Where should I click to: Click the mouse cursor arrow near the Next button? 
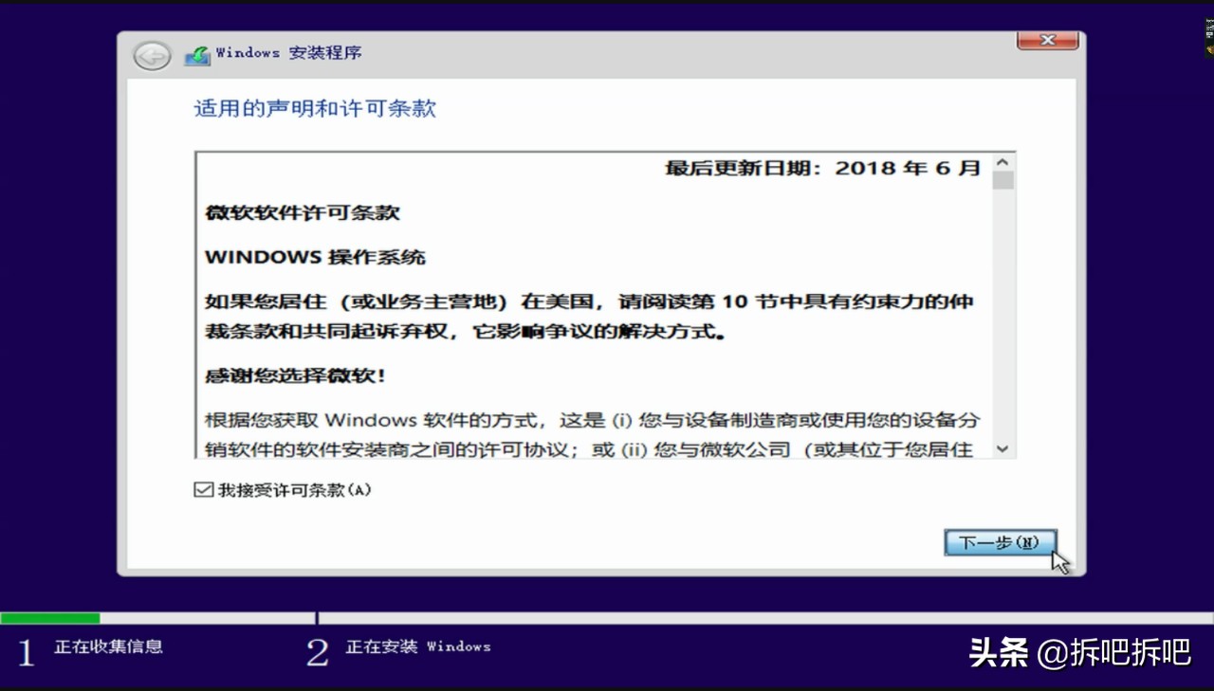coord(1059,561)
